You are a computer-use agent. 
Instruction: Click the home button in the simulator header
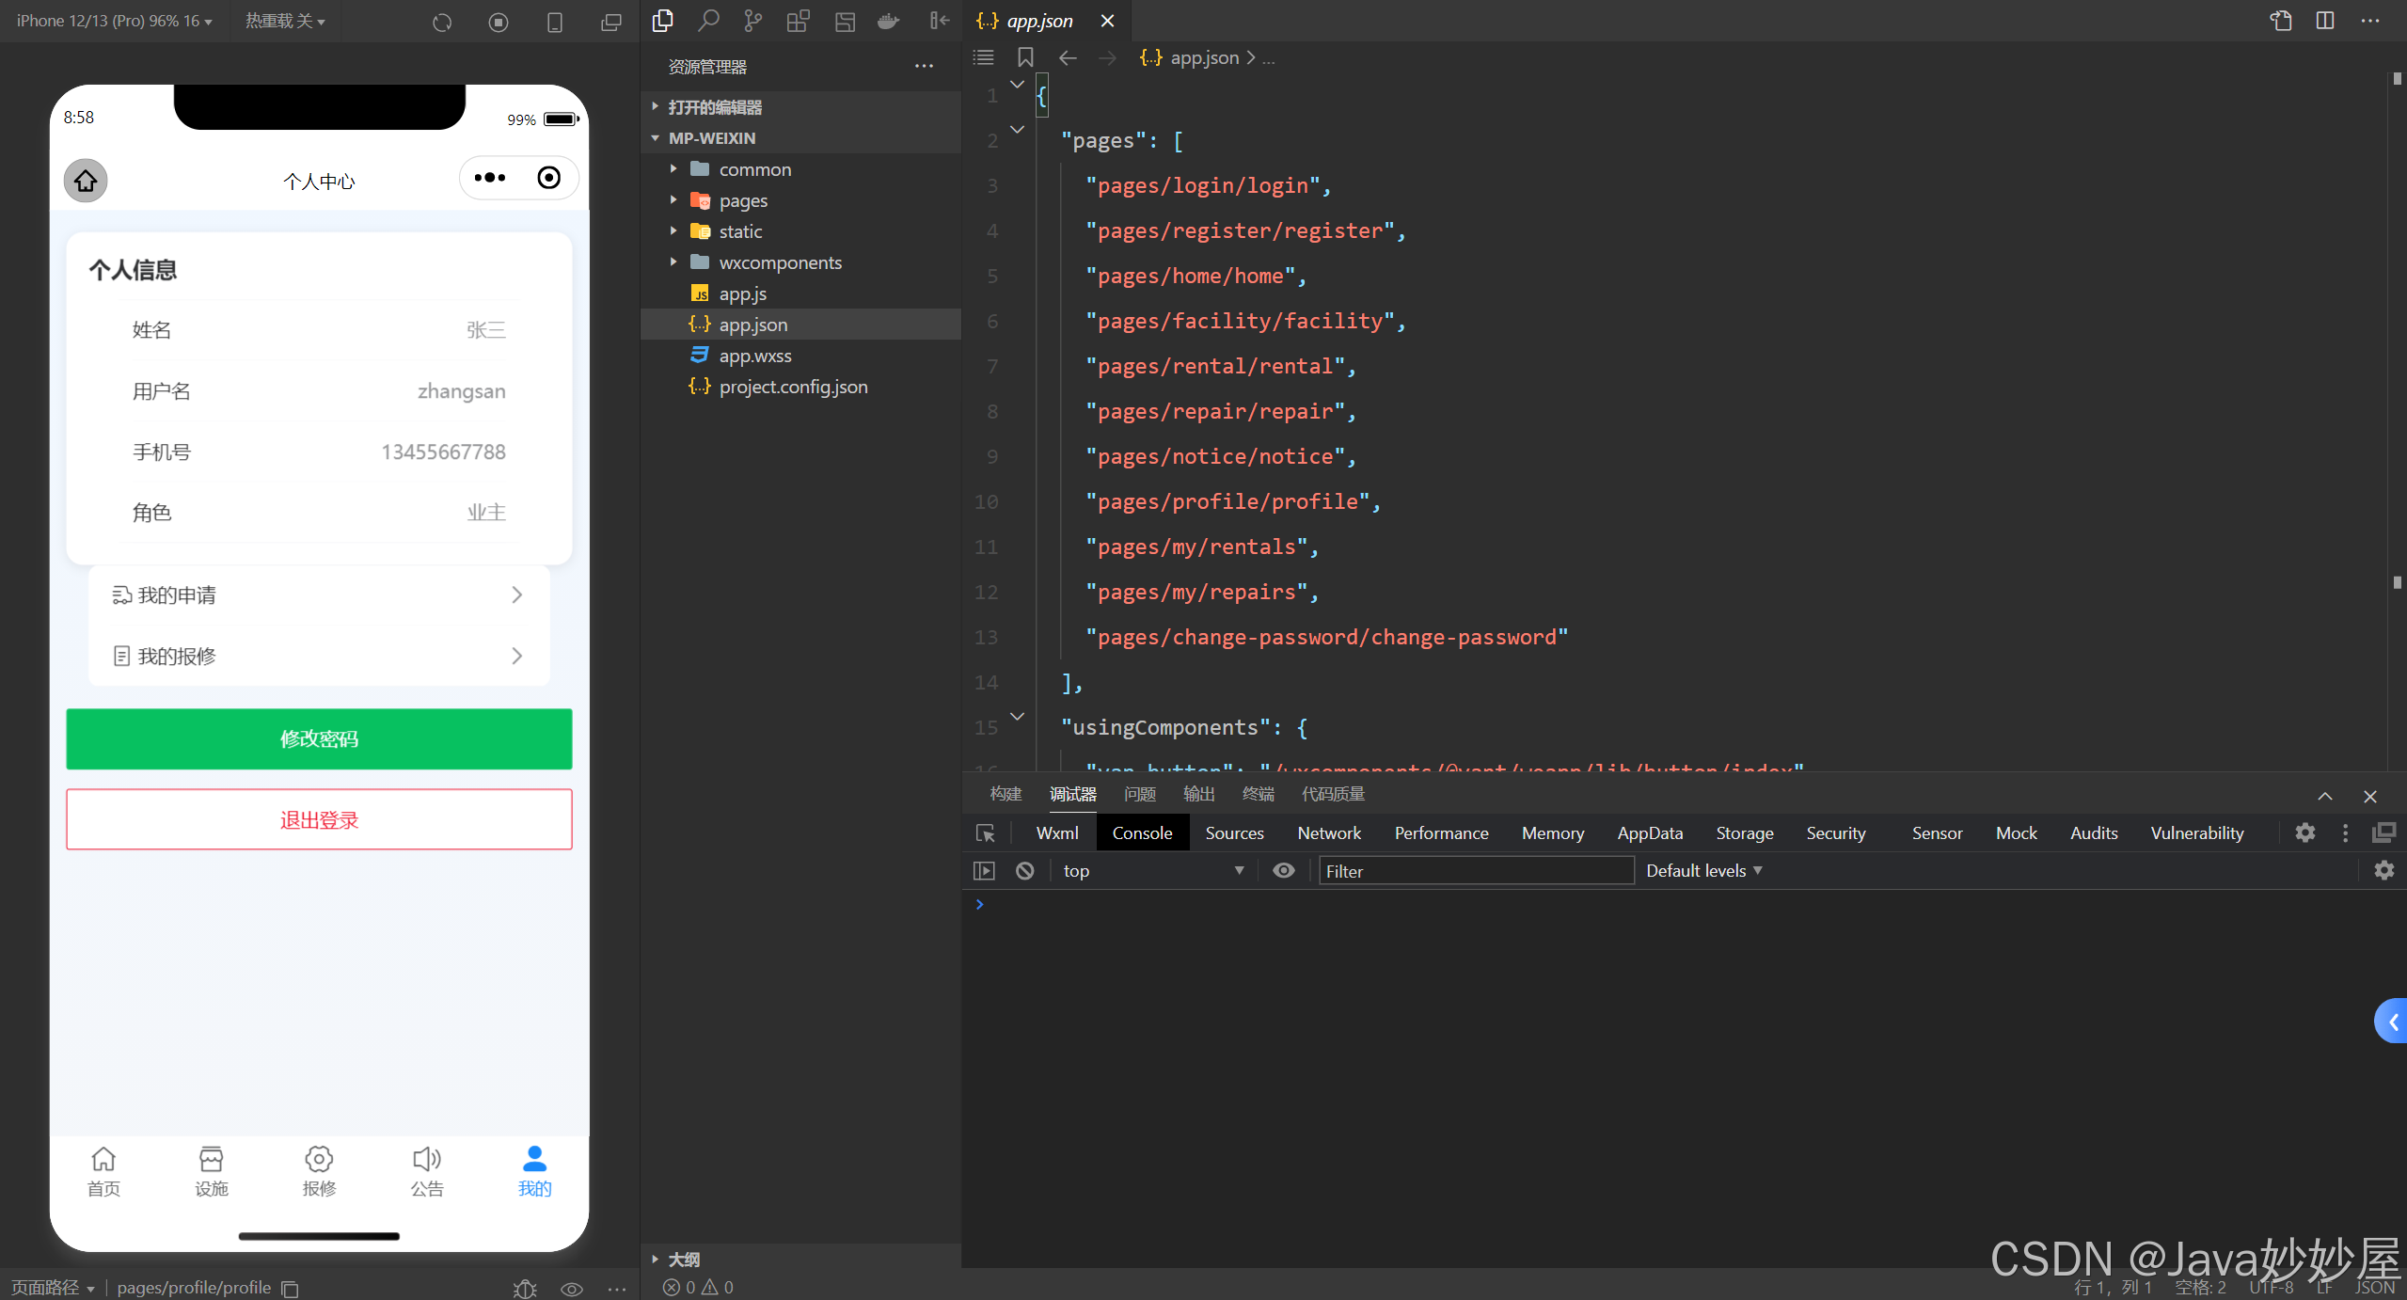coord(86,180)
